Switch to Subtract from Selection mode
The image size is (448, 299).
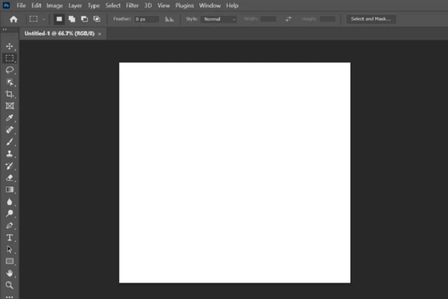pyautogui.click(x=84, y=19)
